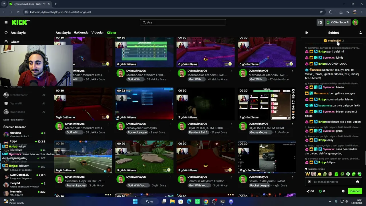
Task: Insert the gold W emote
Action: 307,174
